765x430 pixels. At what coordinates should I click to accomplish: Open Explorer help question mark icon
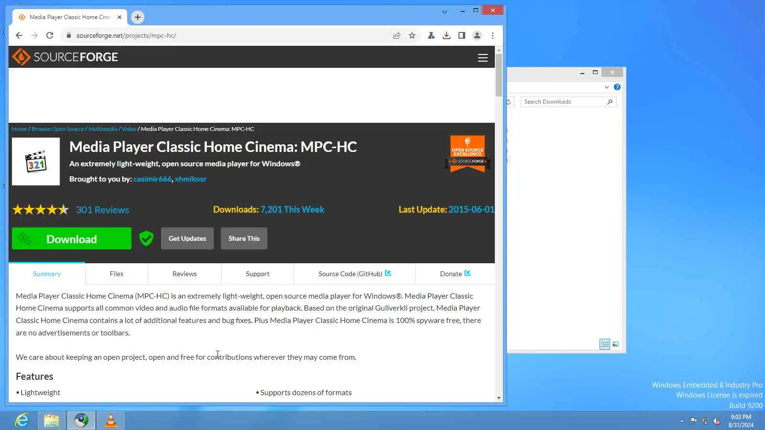pos(617,87)
